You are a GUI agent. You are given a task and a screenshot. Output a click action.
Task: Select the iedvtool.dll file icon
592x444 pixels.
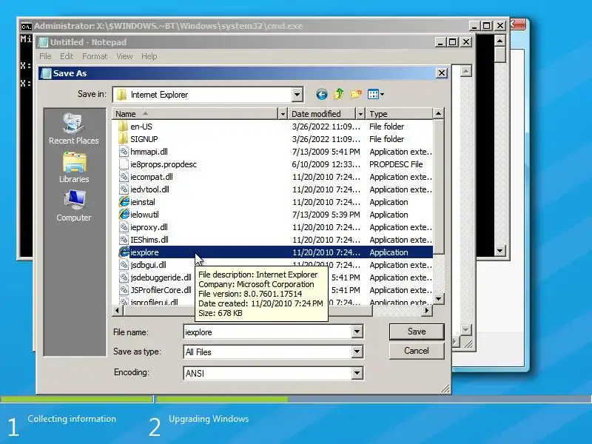point(124,189)
